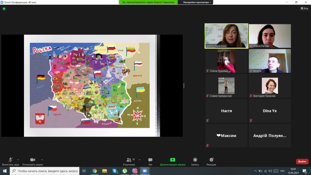The height and width of the screenshot is (175, 311).
Task: Open the Настройки просмотра dropdown
Action: click(x=197, y=2)
